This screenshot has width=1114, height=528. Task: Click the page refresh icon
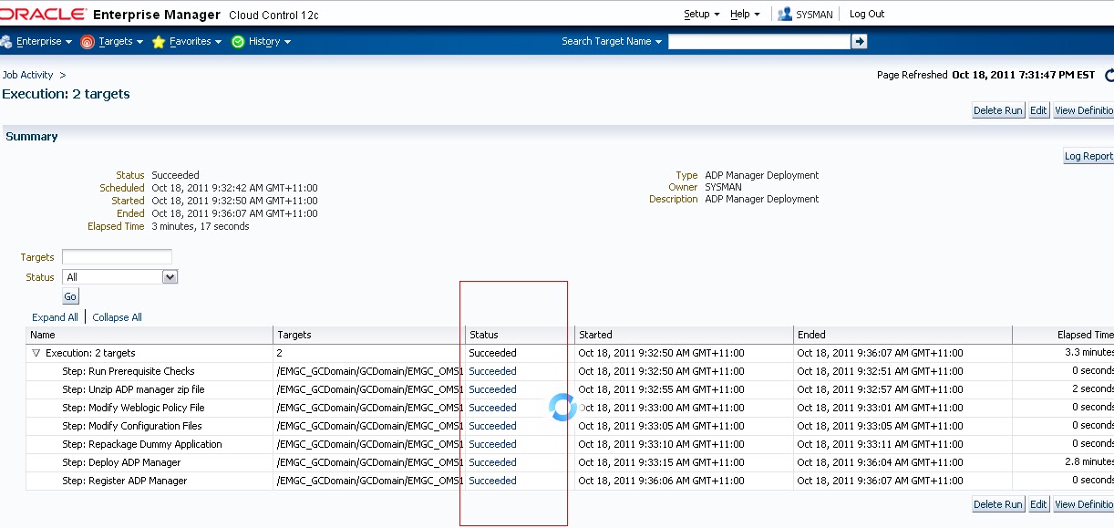pos(1109,76)
